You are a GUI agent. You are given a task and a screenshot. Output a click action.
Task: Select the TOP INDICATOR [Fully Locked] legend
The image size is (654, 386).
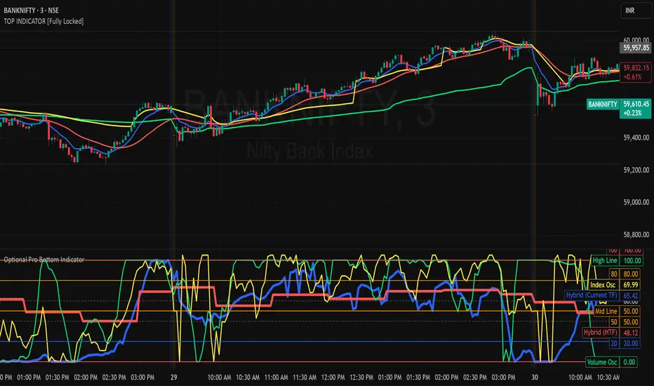pyautogui.click(x=44, y=21)
